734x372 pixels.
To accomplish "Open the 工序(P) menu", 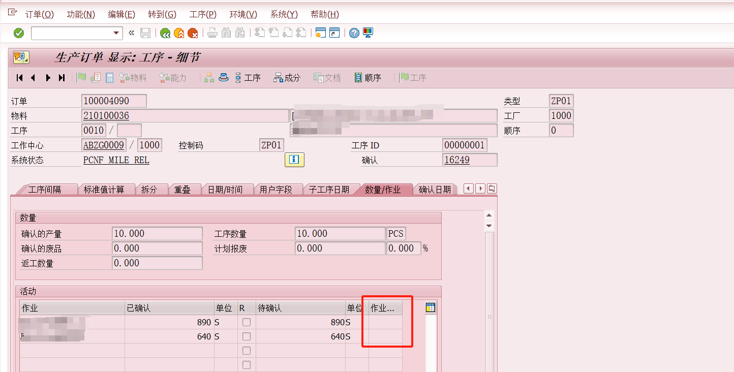I will 203,14.
